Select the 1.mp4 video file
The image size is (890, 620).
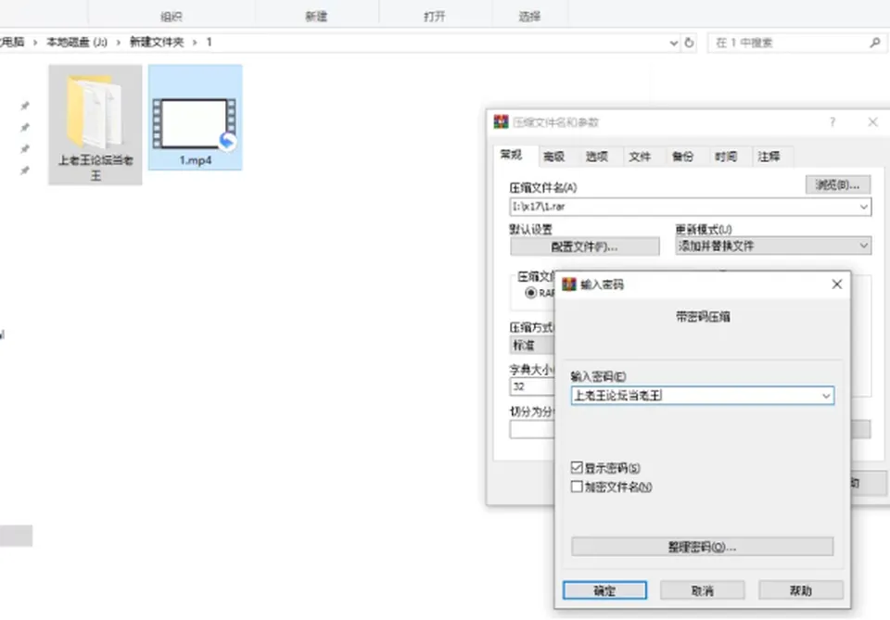[196, 118]
